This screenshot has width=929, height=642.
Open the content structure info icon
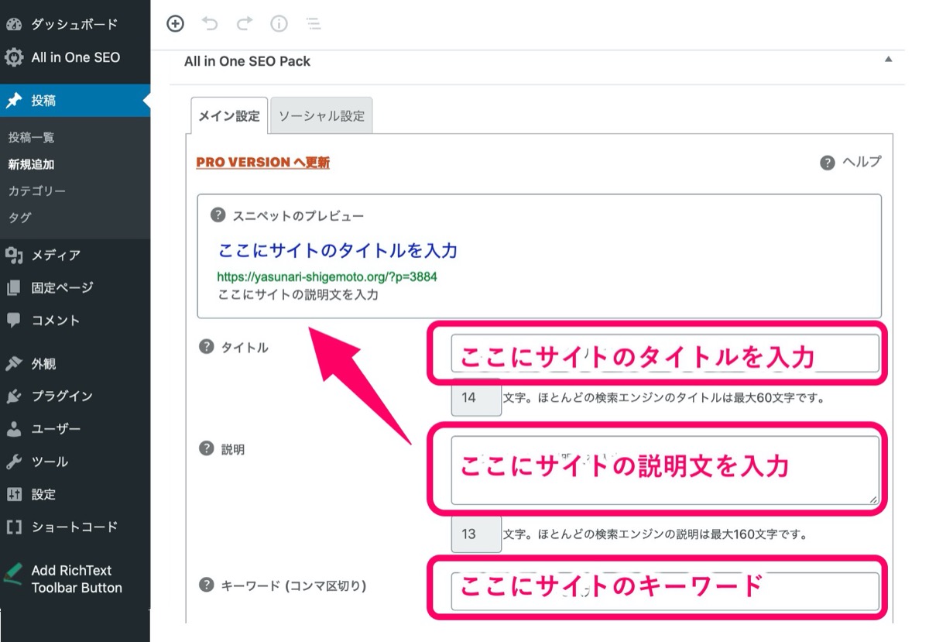(279, 23)
